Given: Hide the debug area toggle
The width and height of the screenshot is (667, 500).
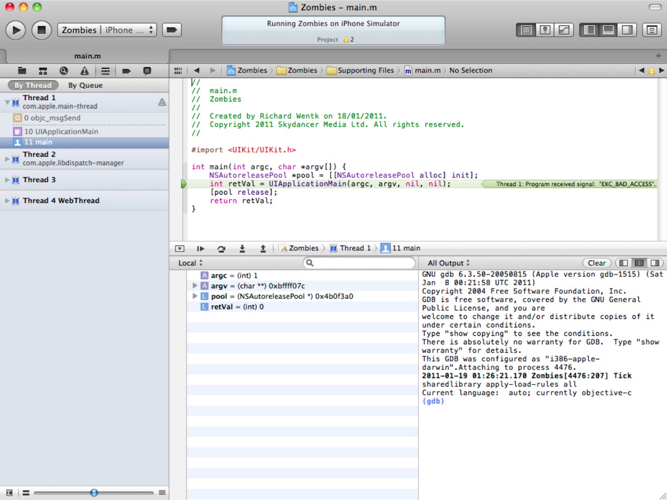Looking at the screenshot, I should 180,249.
